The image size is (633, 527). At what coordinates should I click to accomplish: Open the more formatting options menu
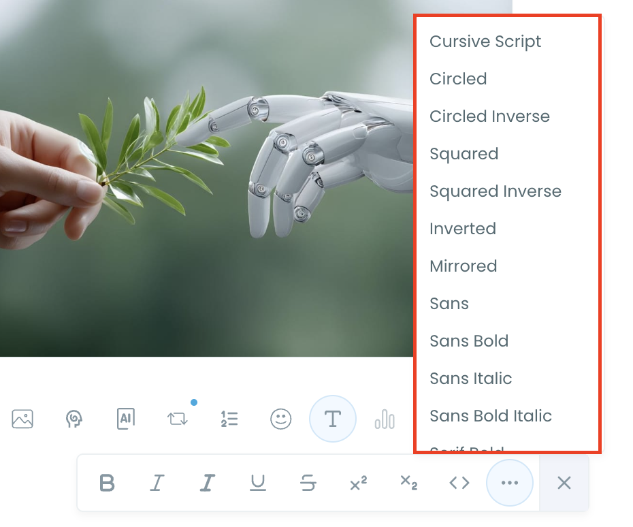[x=510, y=483]
